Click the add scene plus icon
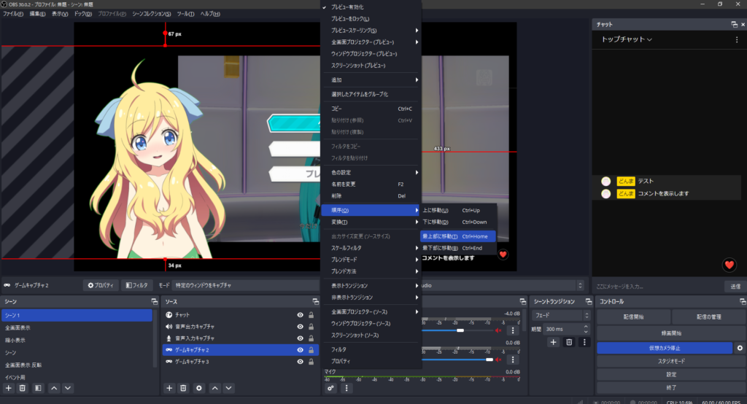 click(9, 388)
